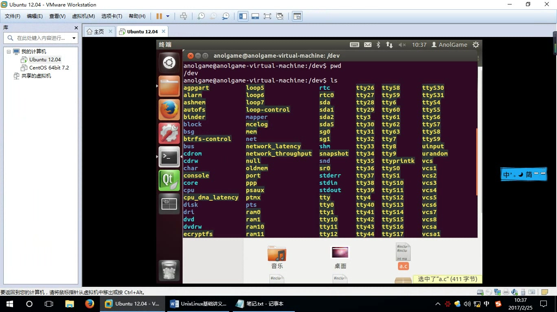Screen dimensions: 557x312
Task: Open the Ubuntu Dash home launcher icon
Action: (x=169, y=63)
